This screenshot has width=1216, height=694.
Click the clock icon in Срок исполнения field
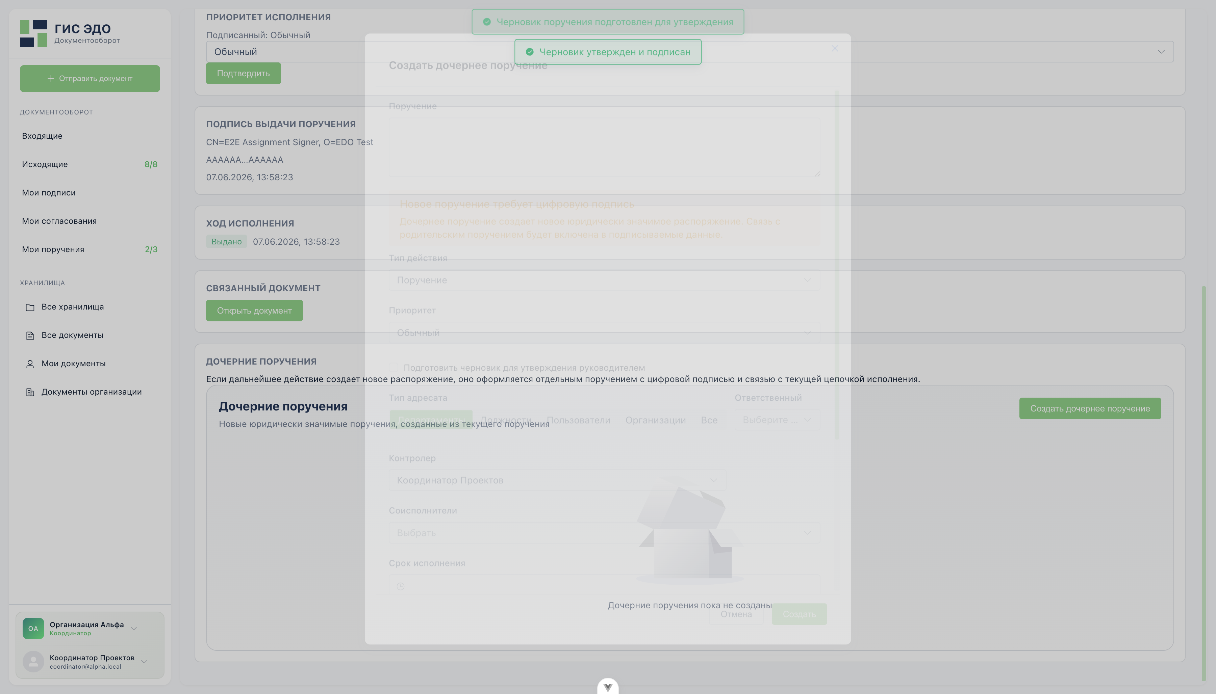401,586
